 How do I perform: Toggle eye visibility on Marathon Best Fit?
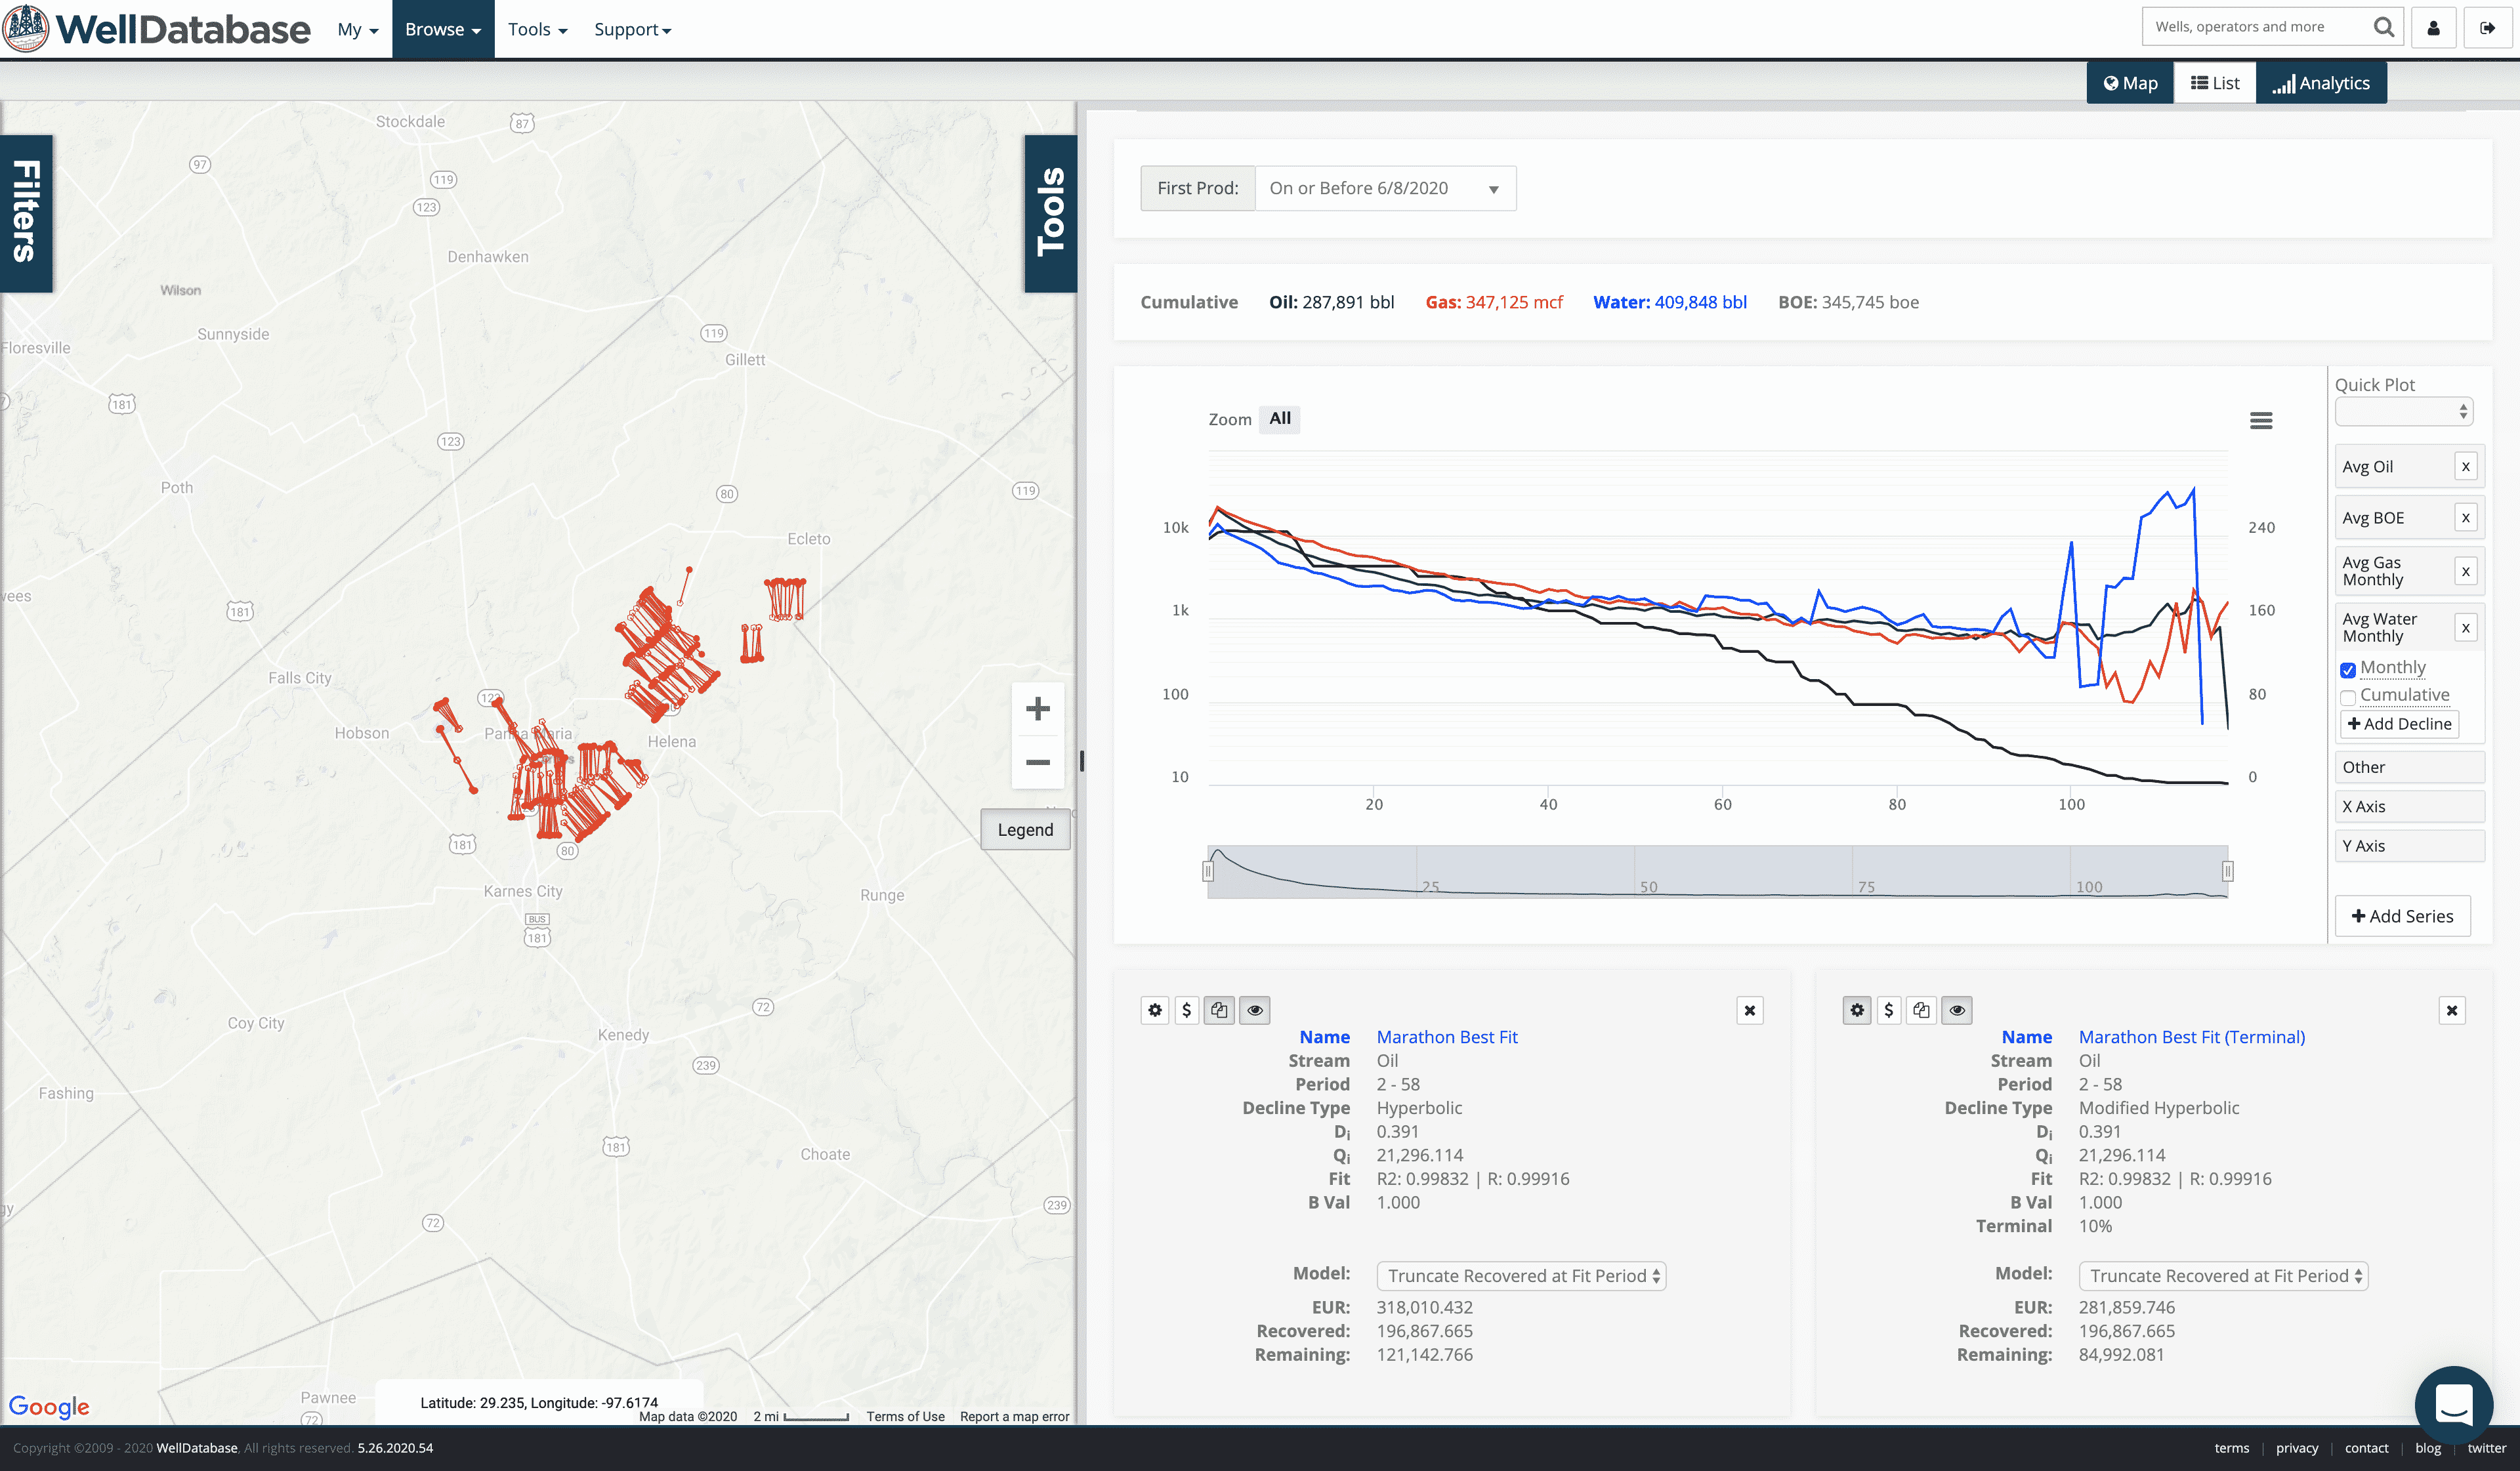click(x=1255, y=1010)
